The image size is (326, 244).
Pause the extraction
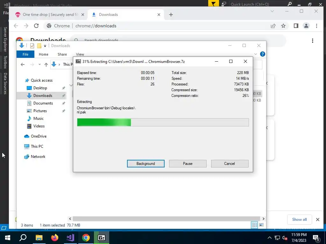[x=188, y=164]
